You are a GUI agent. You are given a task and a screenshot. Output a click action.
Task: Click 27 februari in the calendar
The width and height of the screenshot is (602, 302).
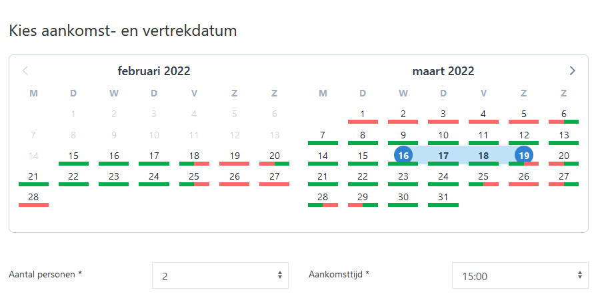274,176
